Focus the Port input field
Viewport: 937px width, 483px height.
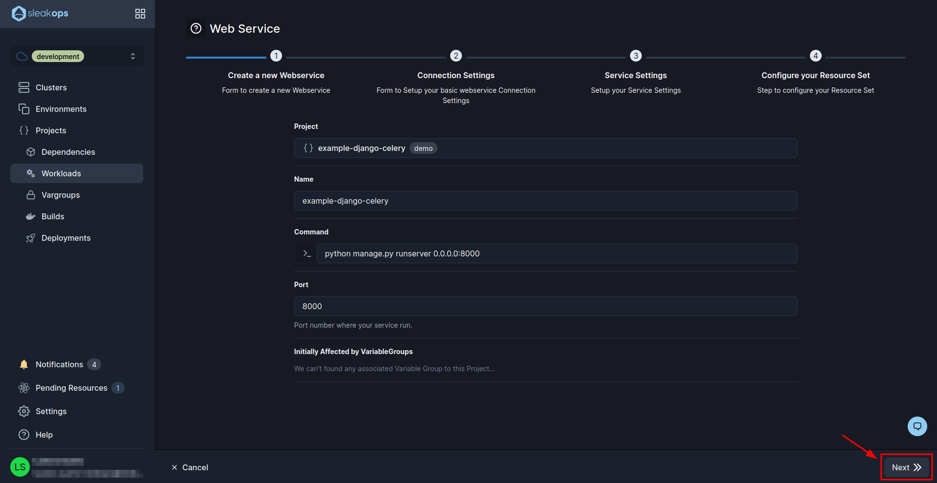545,306
